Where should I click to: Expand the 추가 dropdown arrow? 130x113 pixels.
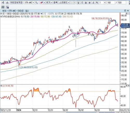point(52,3)
